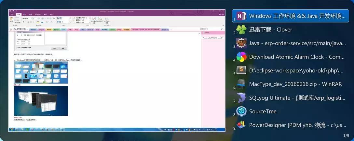The width and height of the screenshot is (354, 141).
Task: Switch to 迅雷下载 - Clover window
Action: point(290,30)
